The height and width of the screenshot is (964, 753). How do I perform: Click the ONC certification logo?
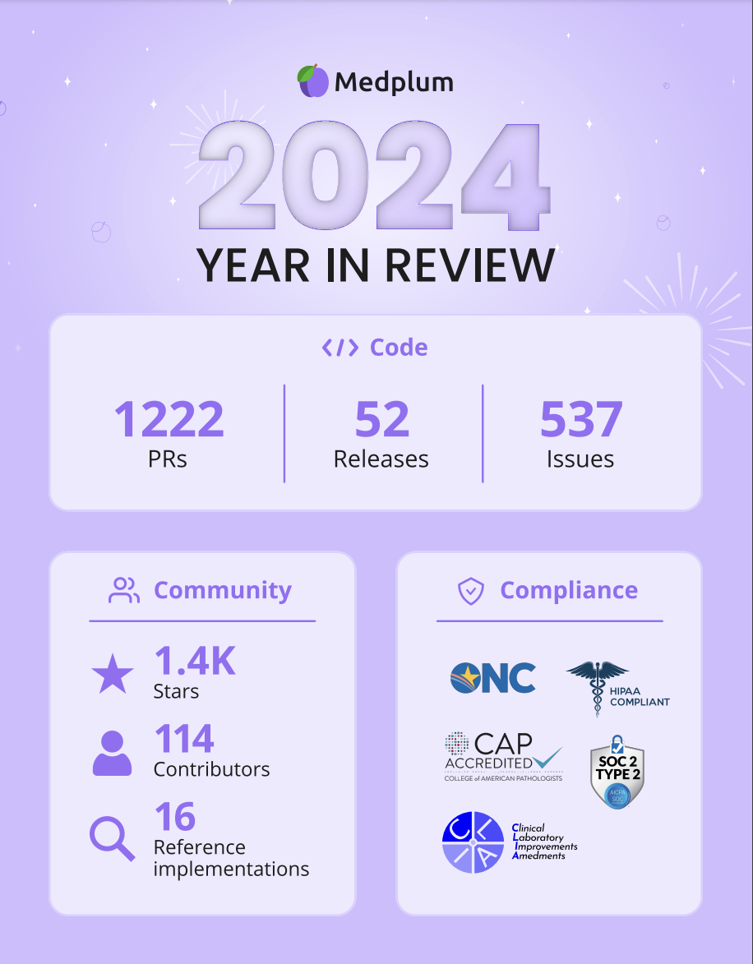click(492, 679)
